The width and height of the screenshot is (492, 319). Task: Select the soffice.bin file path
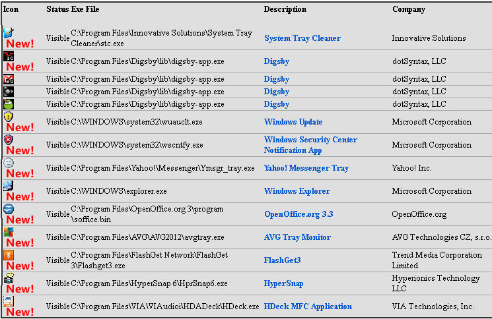[x=147, y=214]
